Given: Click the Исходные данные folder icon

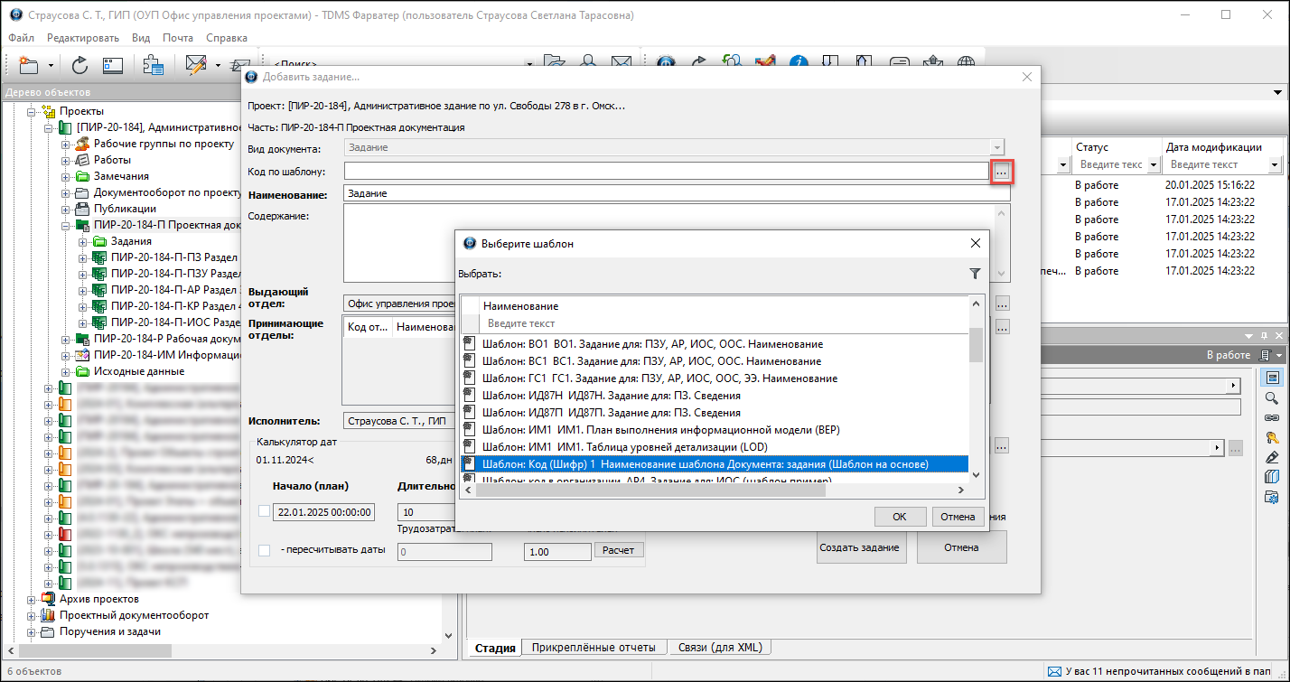Looking at the screenshot, I should pyautogui.click(x=82, y=371).
